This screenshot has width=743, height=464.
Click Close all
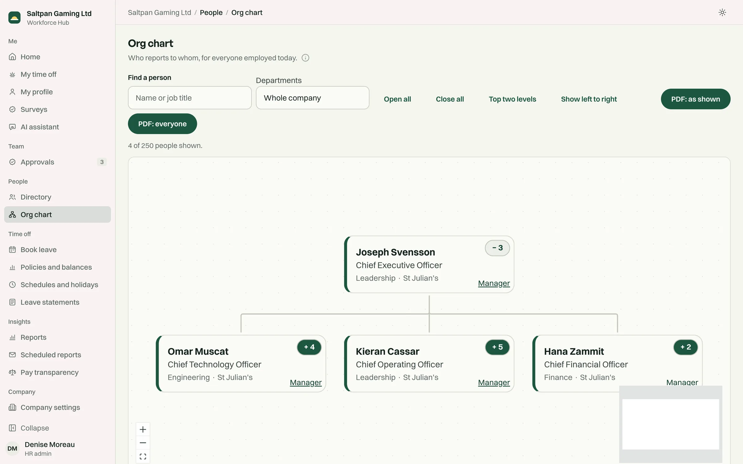pos(450,99)
